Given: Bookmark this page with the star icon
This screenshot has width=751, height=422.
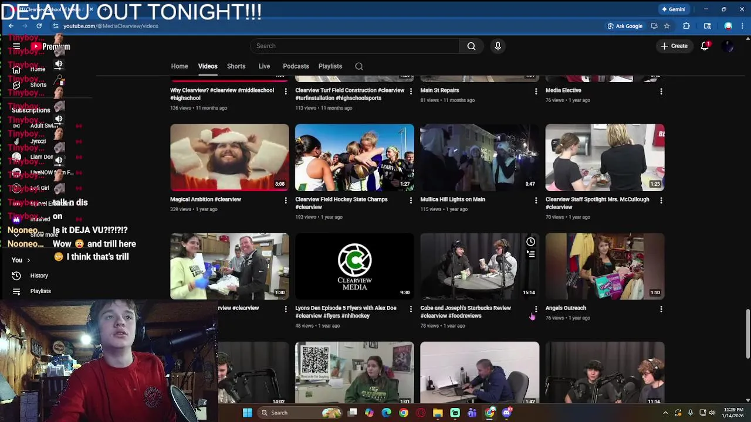Looking at the screenshot, I should point(667,26).
